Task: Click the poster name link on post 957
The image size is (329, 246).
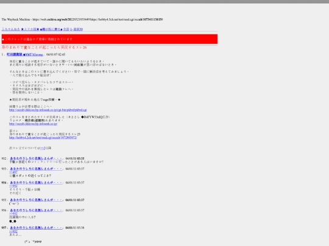Action: coord(36,228)
